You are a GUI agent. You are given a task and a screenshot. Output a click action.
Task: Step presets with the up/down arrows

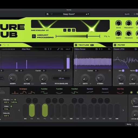coord(87,14)
